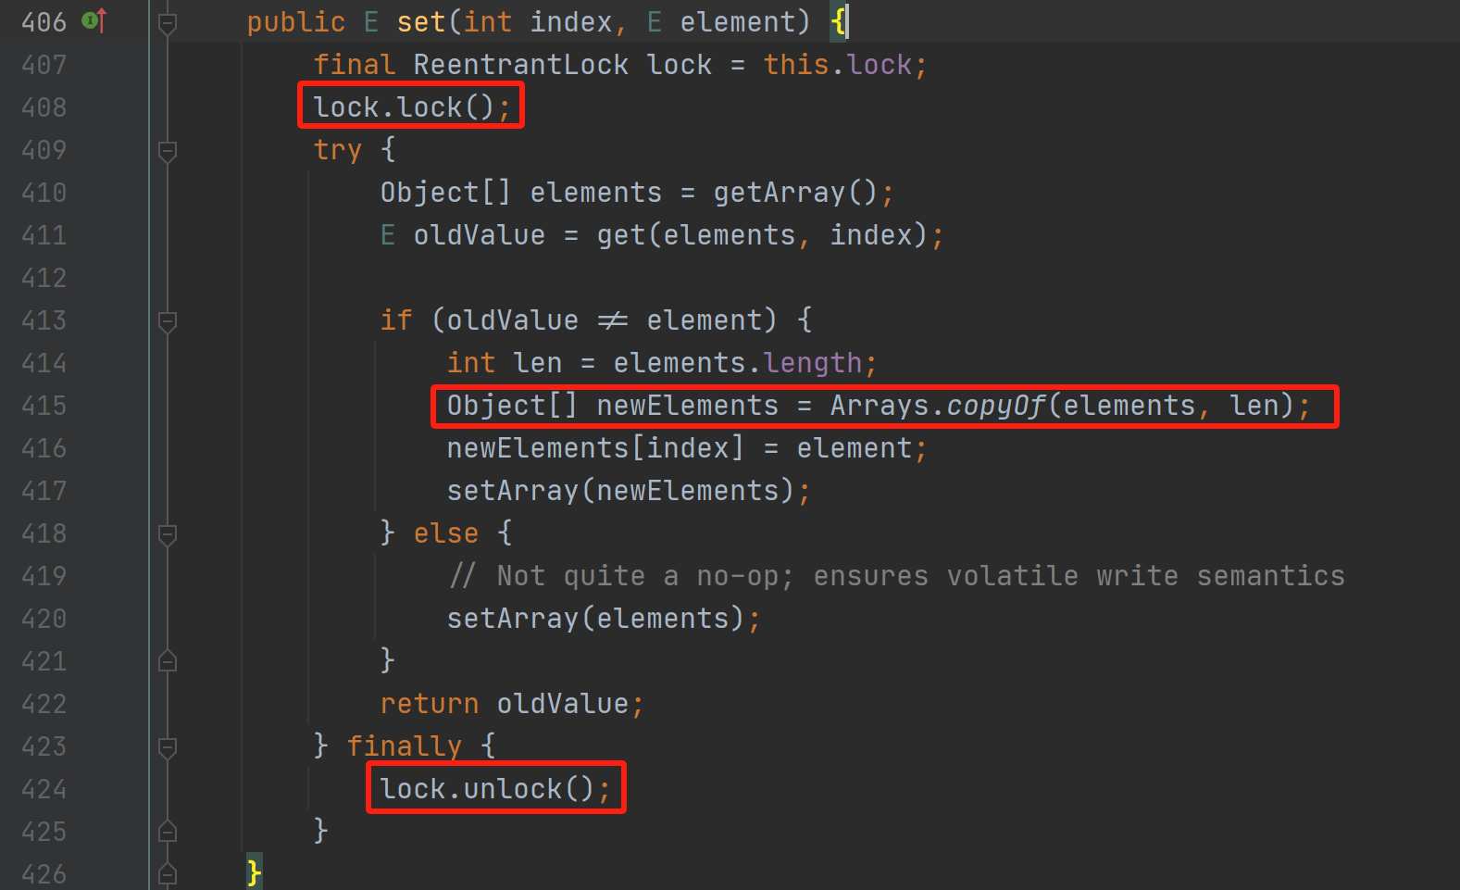The height and width of the screenshot is (890, 1460).
Task: Click the method fold end marker at line 426
Action: coord(168,873)
